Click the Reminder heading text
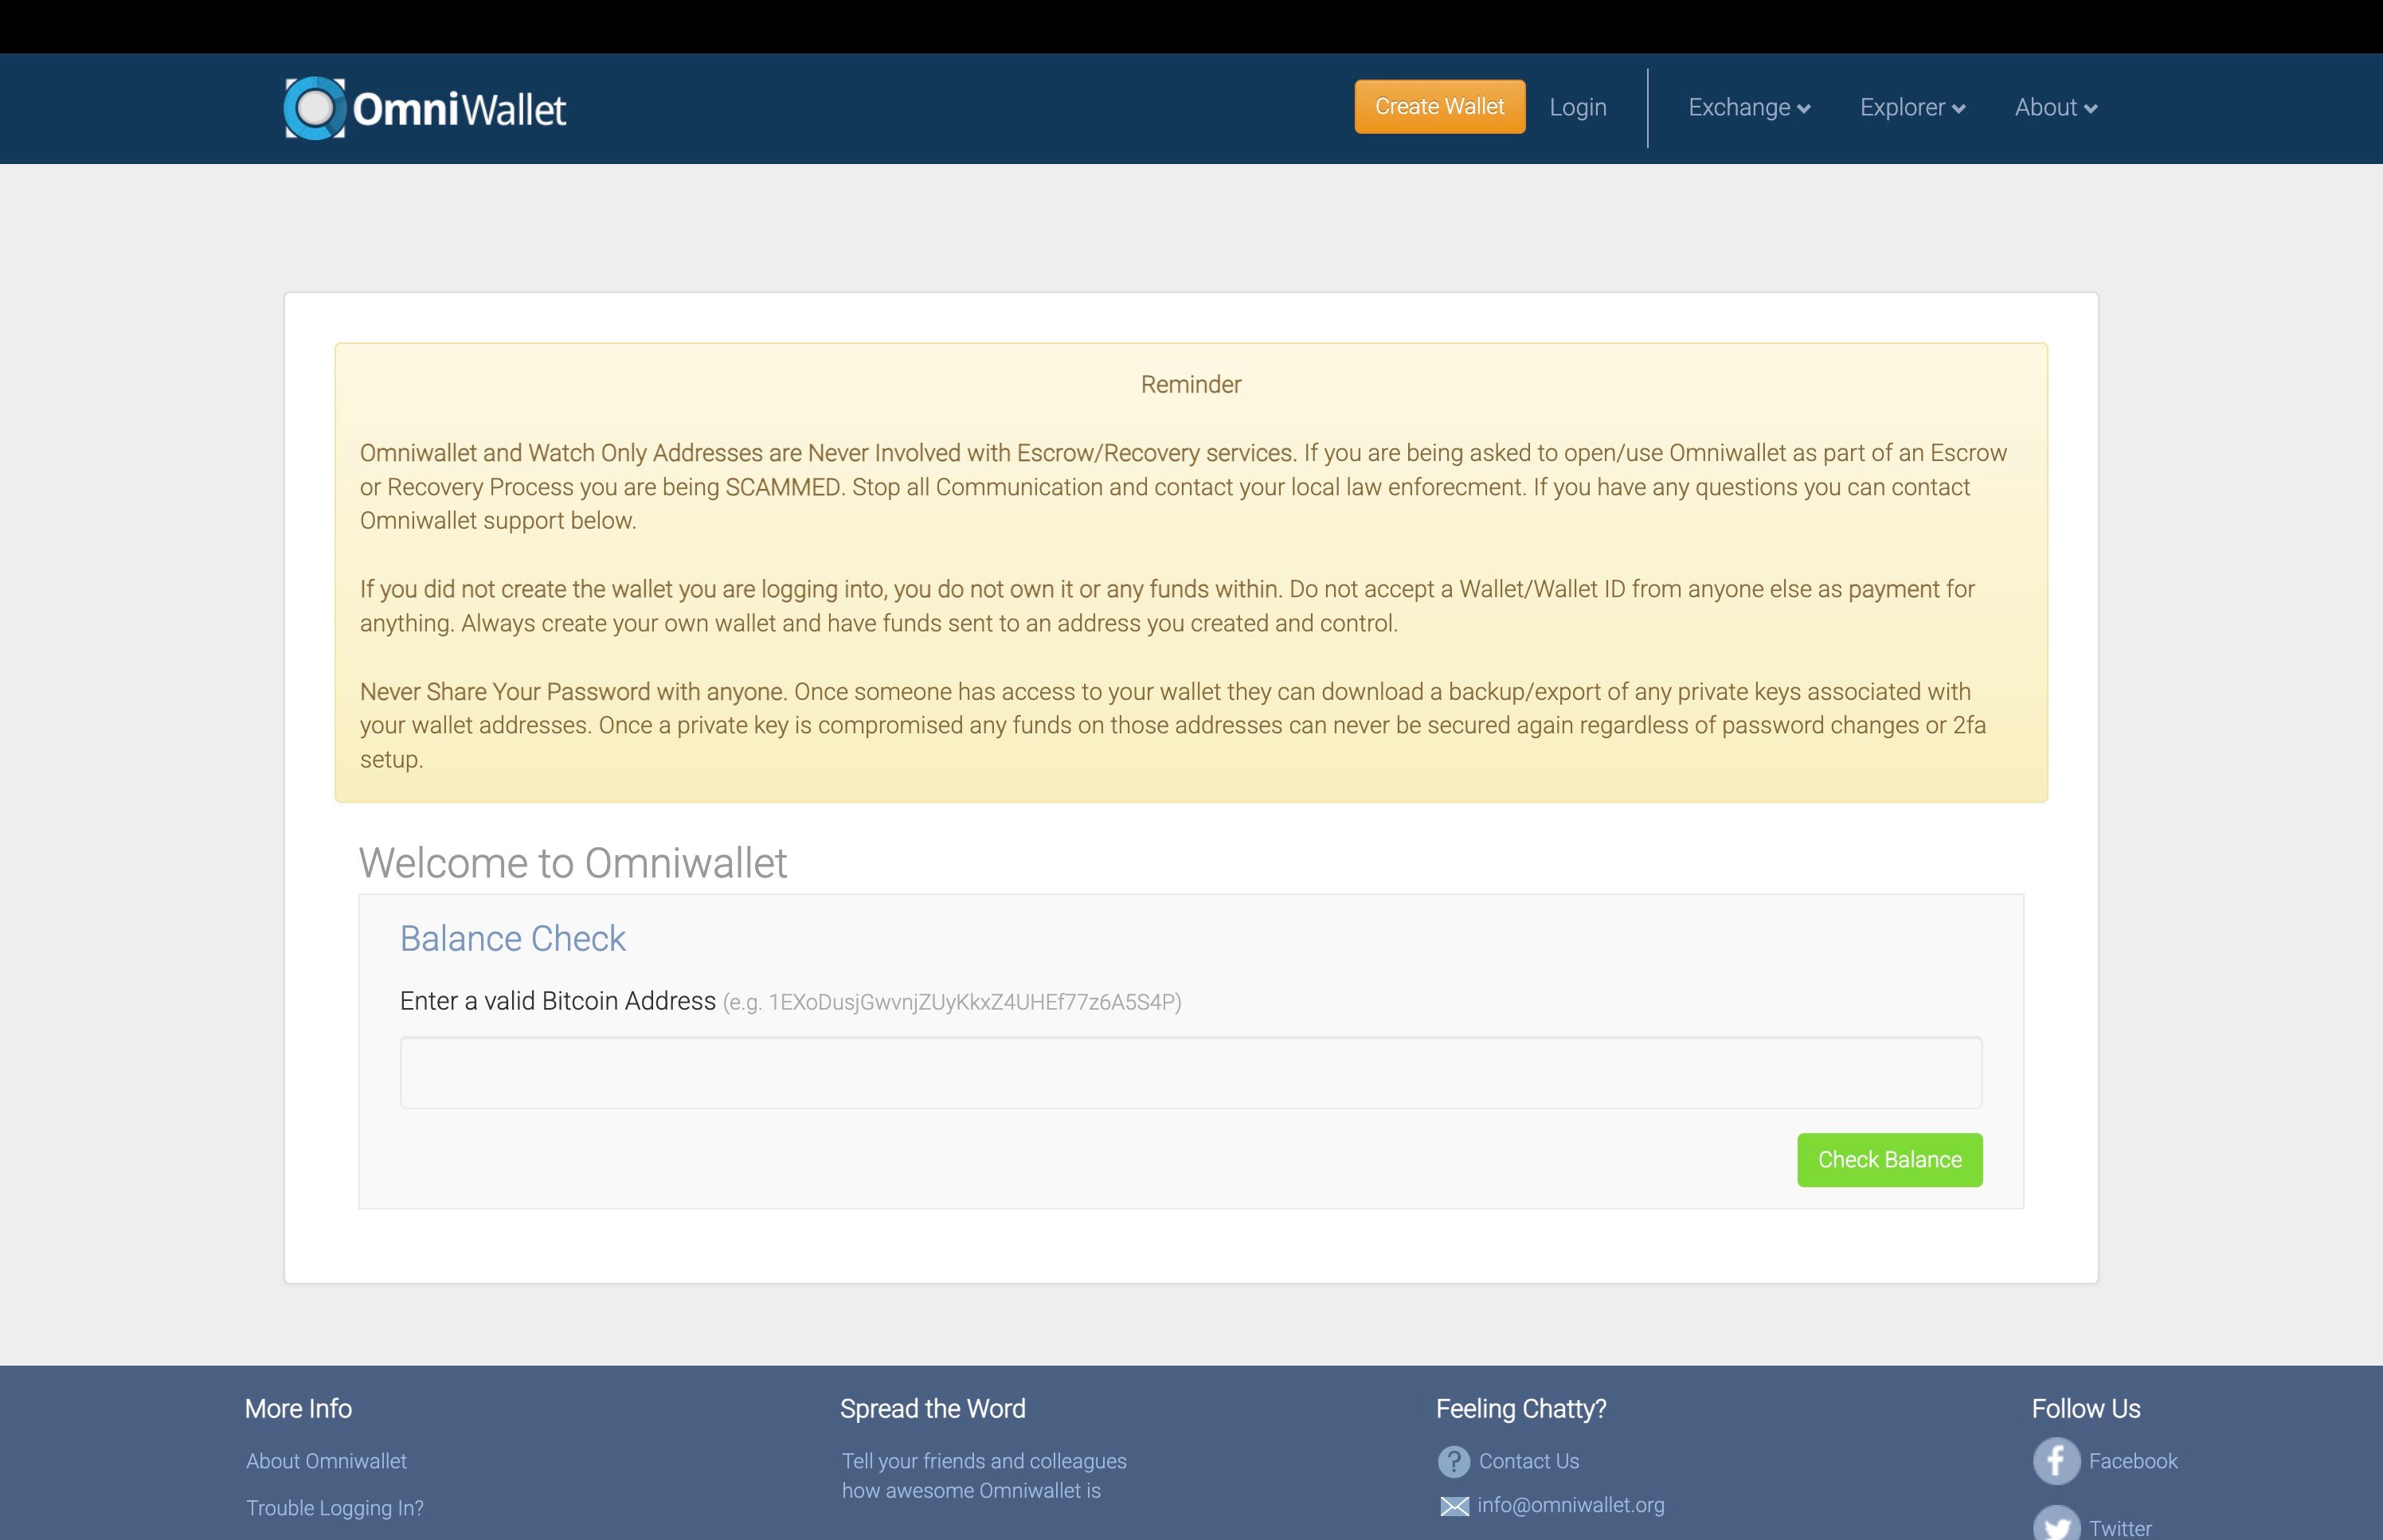This screenshot has height=1540, width=2383. (x=1191, y=384)
